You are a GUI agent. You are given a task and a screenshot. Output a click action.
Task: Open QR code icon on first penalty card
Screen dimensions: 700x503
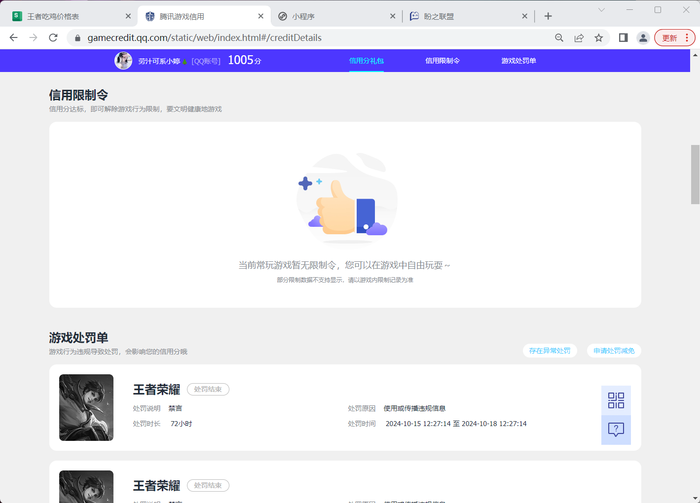click(x=616, y=400)
